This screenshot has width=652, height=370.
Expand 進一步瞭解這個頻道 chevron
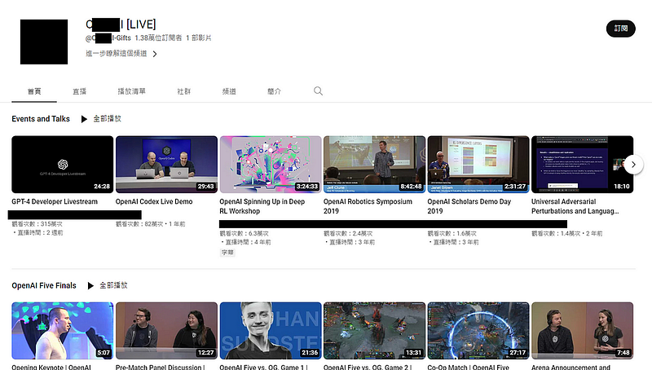tap(155, 54)
